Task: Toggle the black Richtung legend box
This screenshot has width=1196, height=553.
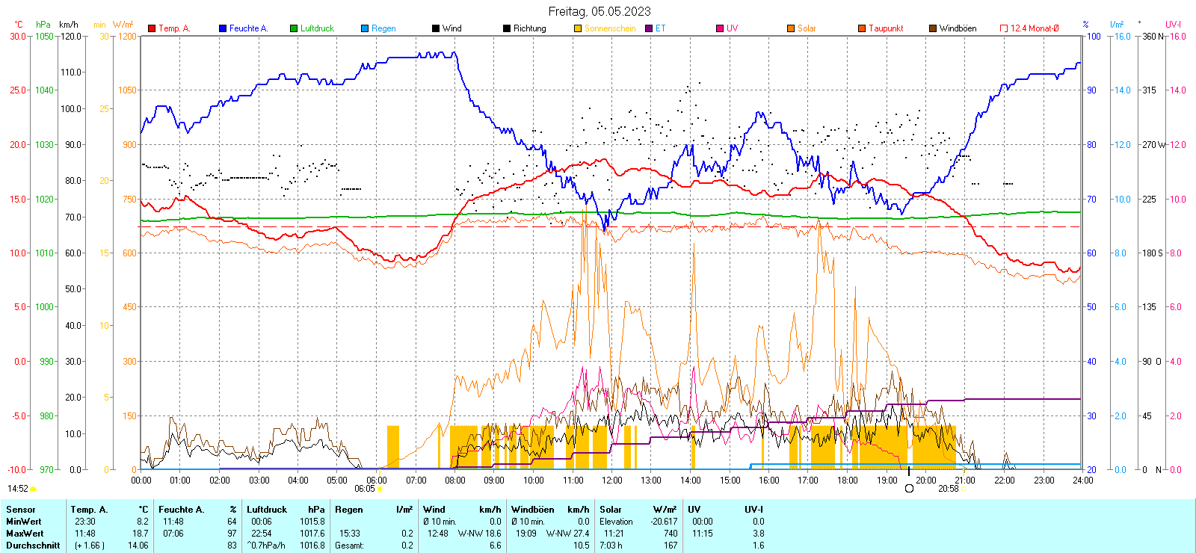Action: click(x=507, y=28)
